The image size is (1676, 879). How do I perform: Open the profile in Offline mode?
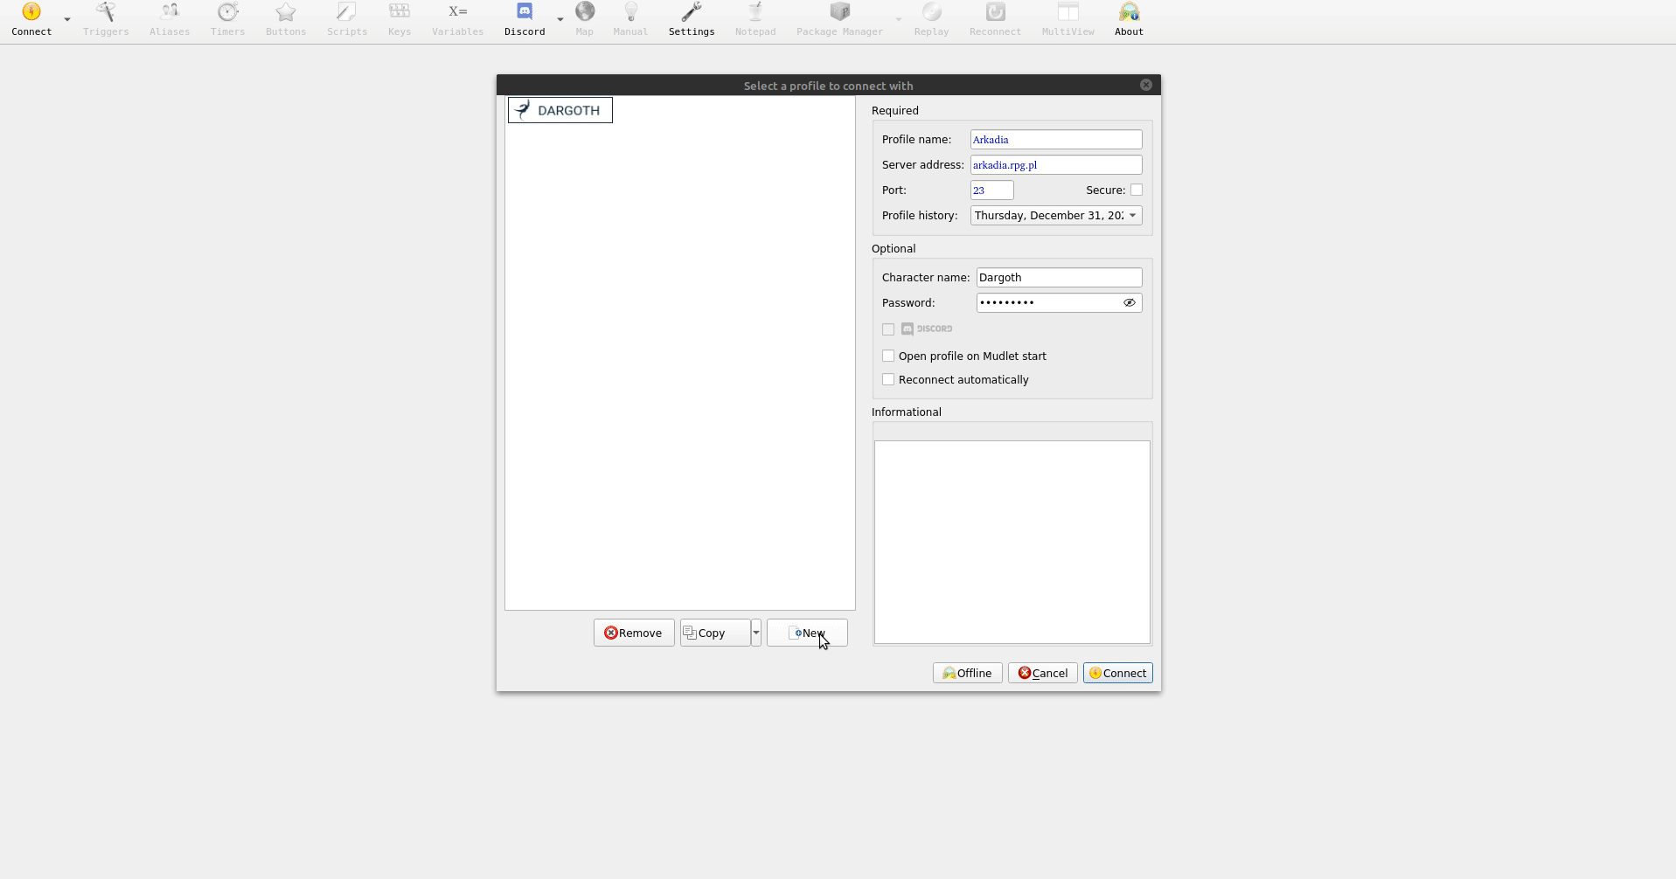tap(966, 673)
